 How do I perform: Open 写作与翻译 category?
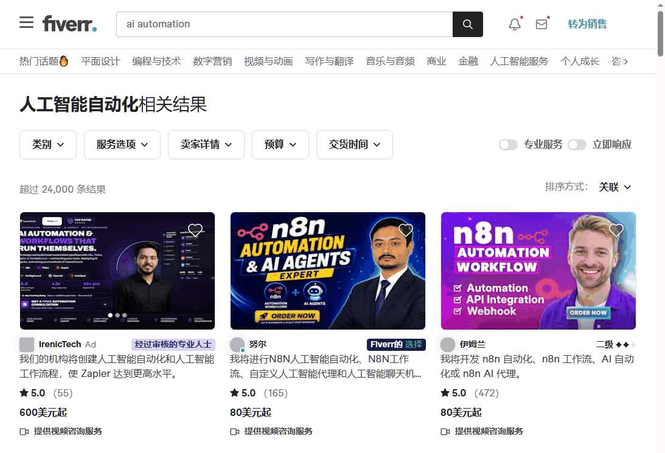click(330, 61)
